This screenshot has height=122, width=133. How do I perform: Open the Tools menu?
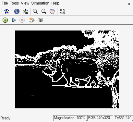(14, 3)
